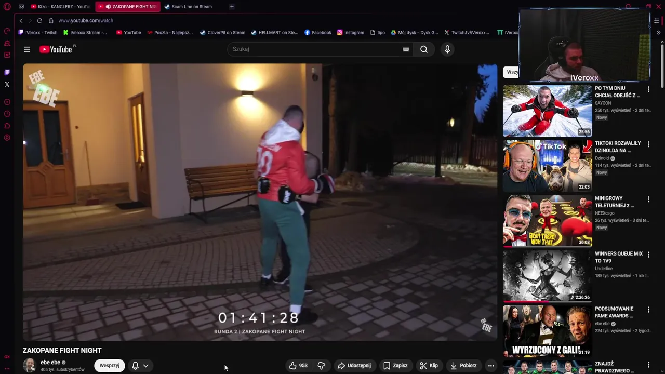Open TIKTOKI ROZWALIŁY DZINOLDA thumbnail
The image size is (665, 374).
tap(548, 166)
